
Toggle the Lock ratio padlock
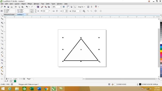pyautogui.click(x=38, y=11)
